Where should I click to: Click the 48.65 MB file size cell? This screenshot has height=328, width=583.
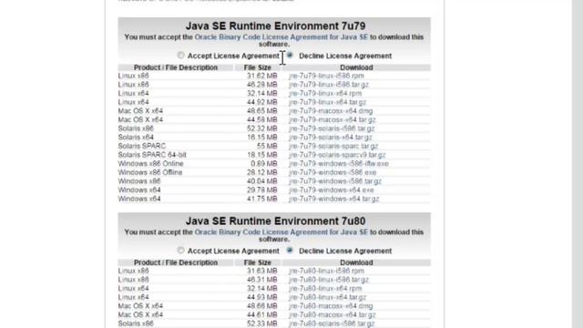262,111
